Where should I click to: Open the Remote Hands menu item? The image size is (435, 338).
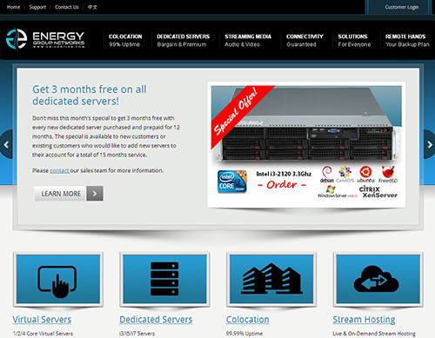407,40
